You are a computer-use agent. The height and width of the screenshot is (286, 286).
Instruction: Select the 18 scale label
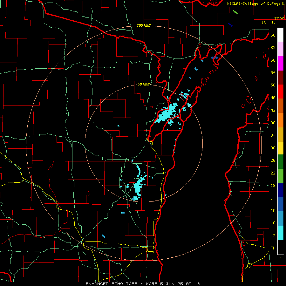pos(273,186)
